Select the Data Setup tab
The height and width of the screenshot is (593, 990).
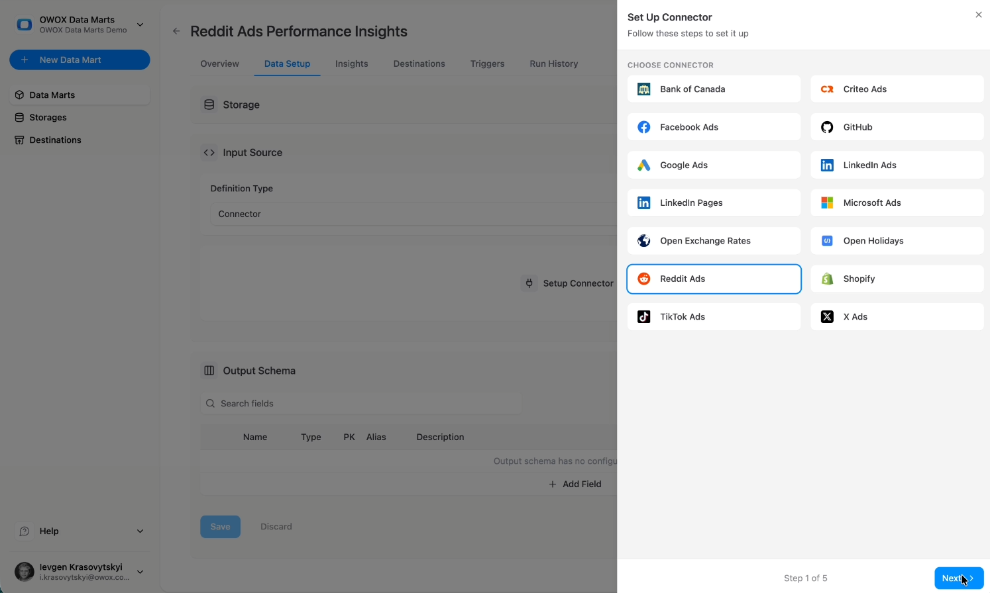[287, 64]
